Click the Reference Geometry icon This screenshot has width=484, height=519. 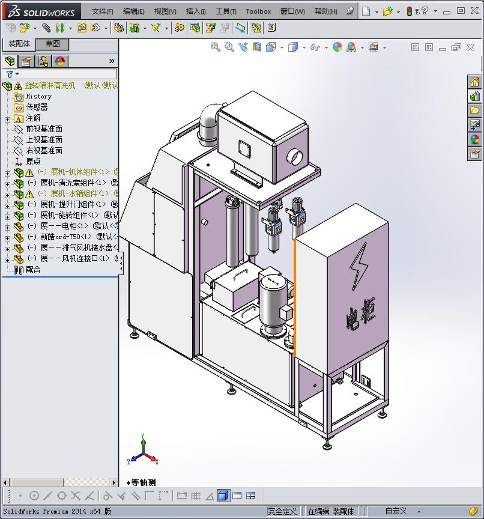[156, 28]
